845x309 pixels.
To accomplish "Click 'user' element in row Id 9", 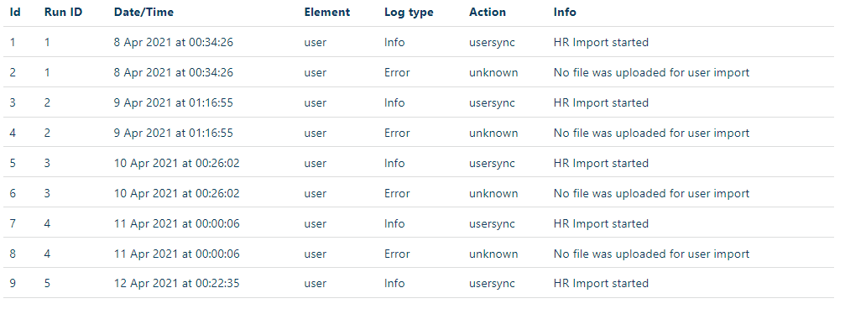I will pyautogui.click(x=316, y=284).
